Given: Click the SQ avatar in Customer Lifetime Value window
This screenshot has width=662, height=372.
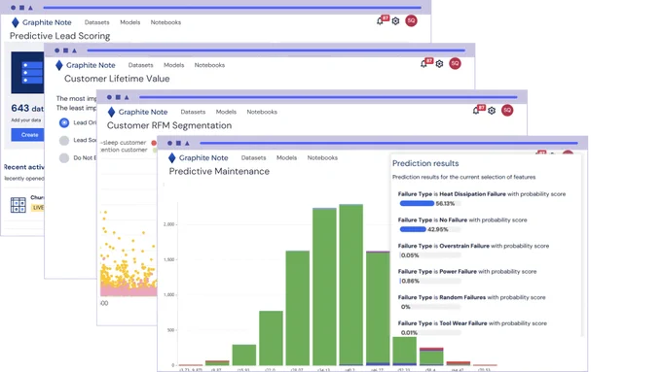Looking at the screenshot, I should 455,63.
